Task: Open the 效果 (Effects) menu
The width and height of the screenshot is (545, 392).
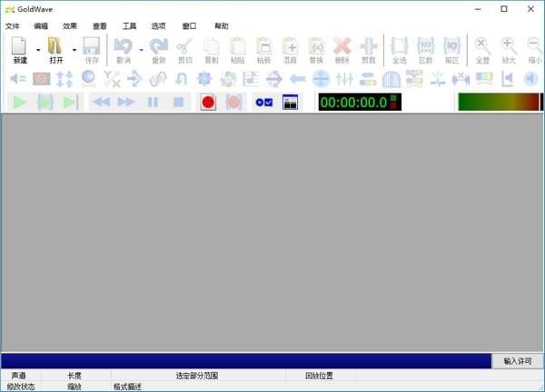Action: click(70, 26)
